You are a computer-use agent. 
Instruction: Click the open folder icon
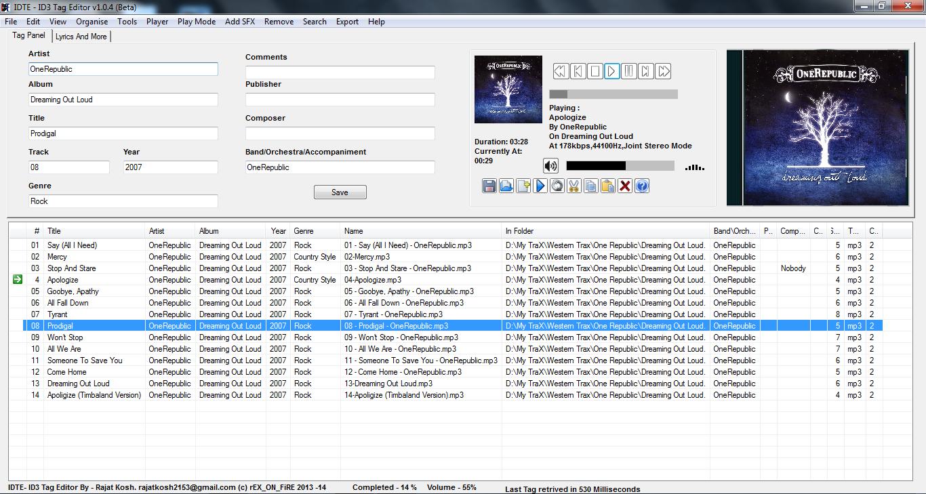(x=506, y=186)
